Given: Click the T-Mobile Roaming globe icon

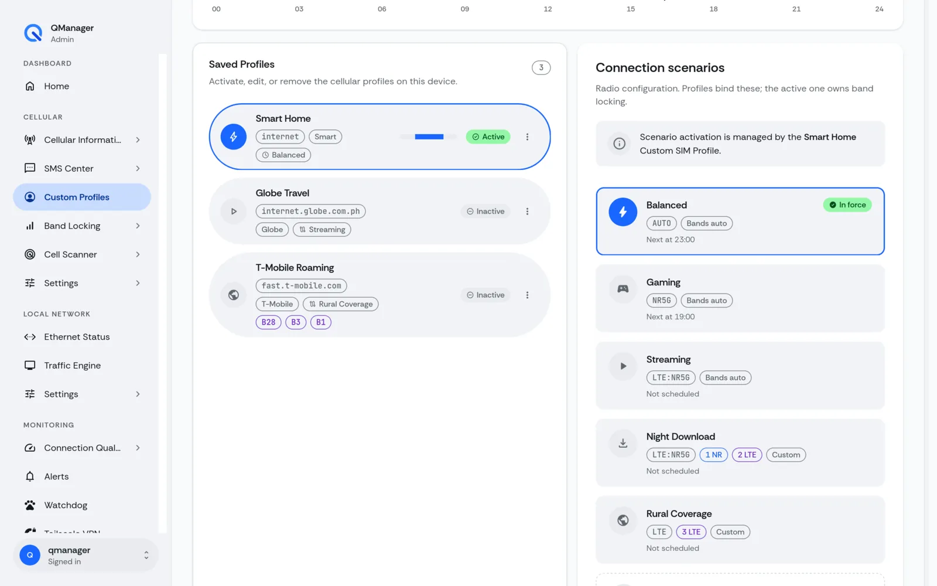Looking at the screenshot, I should pyautogui.click(x=233, y=295).
